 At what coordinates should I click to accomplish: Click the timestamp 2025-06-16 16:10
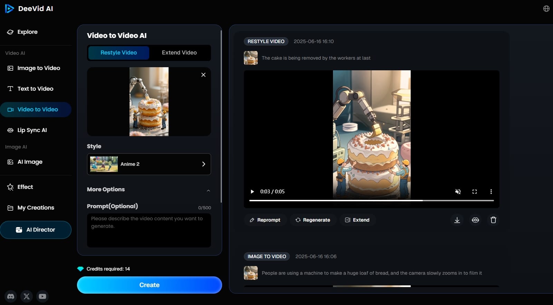[x=314, y=41]
